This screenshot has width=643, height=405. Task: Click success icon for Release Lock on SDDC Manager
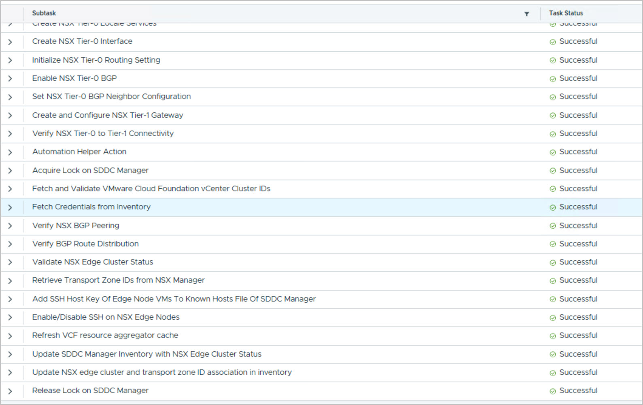coord(552,391)
